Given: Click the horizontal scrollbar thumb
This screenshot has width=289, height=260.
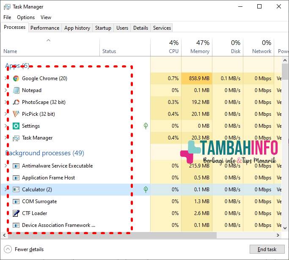Looking at the screenshot, I should [112, 235].
